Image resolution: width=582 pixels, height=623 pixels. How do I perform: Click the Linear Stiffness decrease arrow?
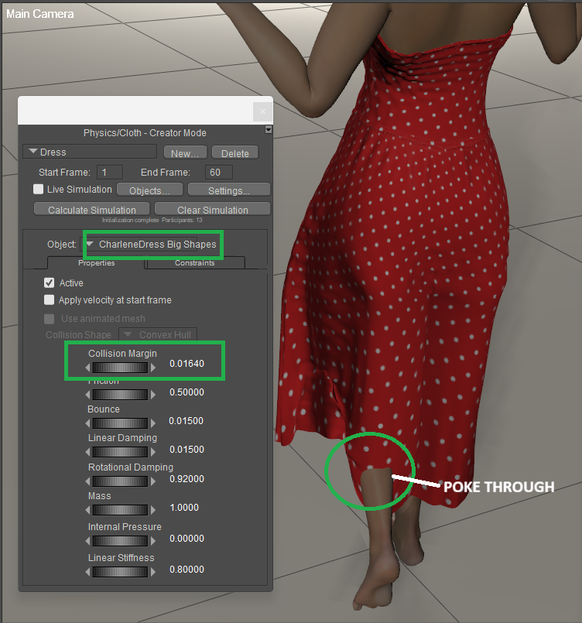point(88,572)
